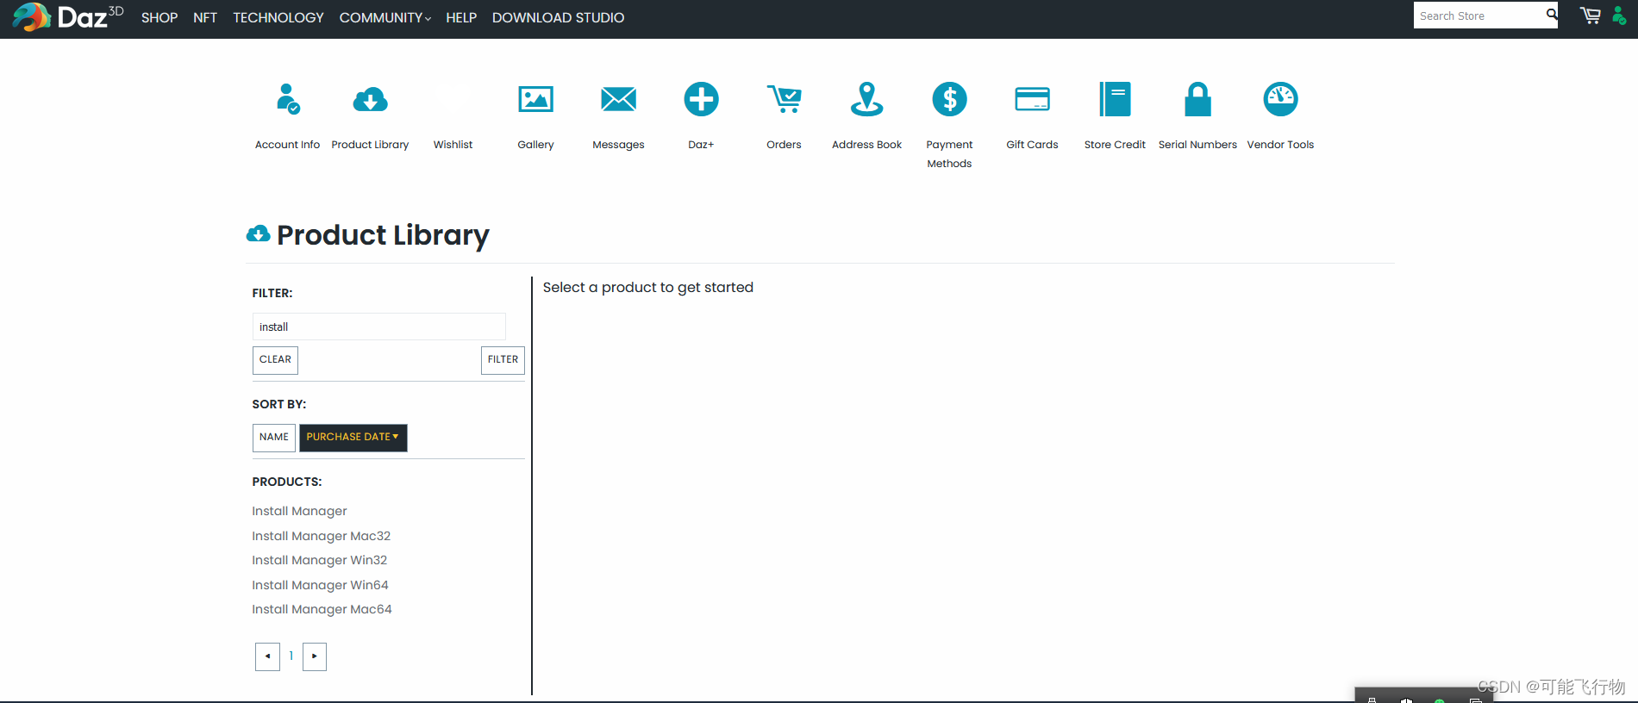Click the Payment Methods label
1638x703 pixels.
tap(949, 154)
